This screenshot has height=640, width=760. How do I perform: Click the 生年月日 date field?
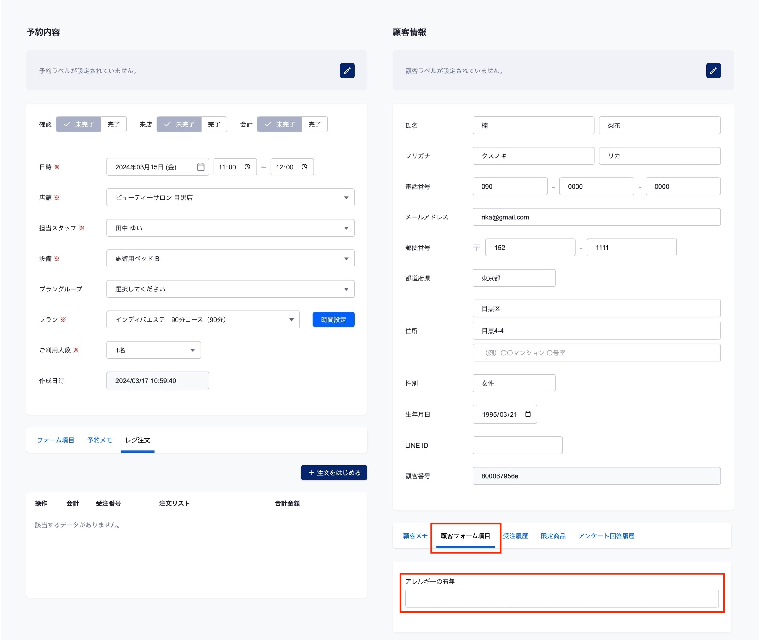tap(505, 414)
